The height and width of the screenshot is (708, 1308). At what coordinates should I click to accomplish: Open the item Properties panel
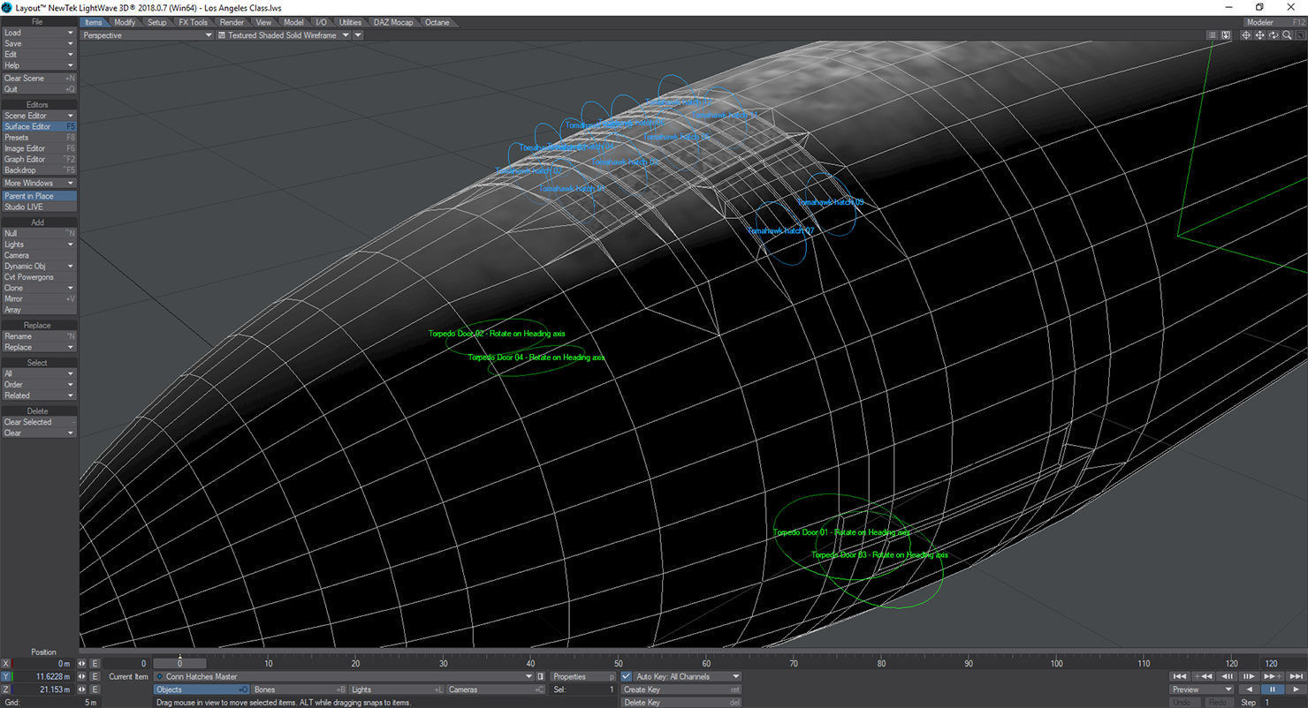tap(582, 677)
